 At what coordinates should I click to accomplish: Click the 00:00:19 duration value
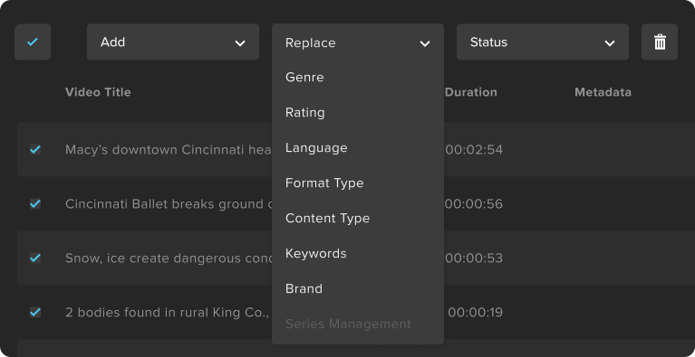[475, 313]
